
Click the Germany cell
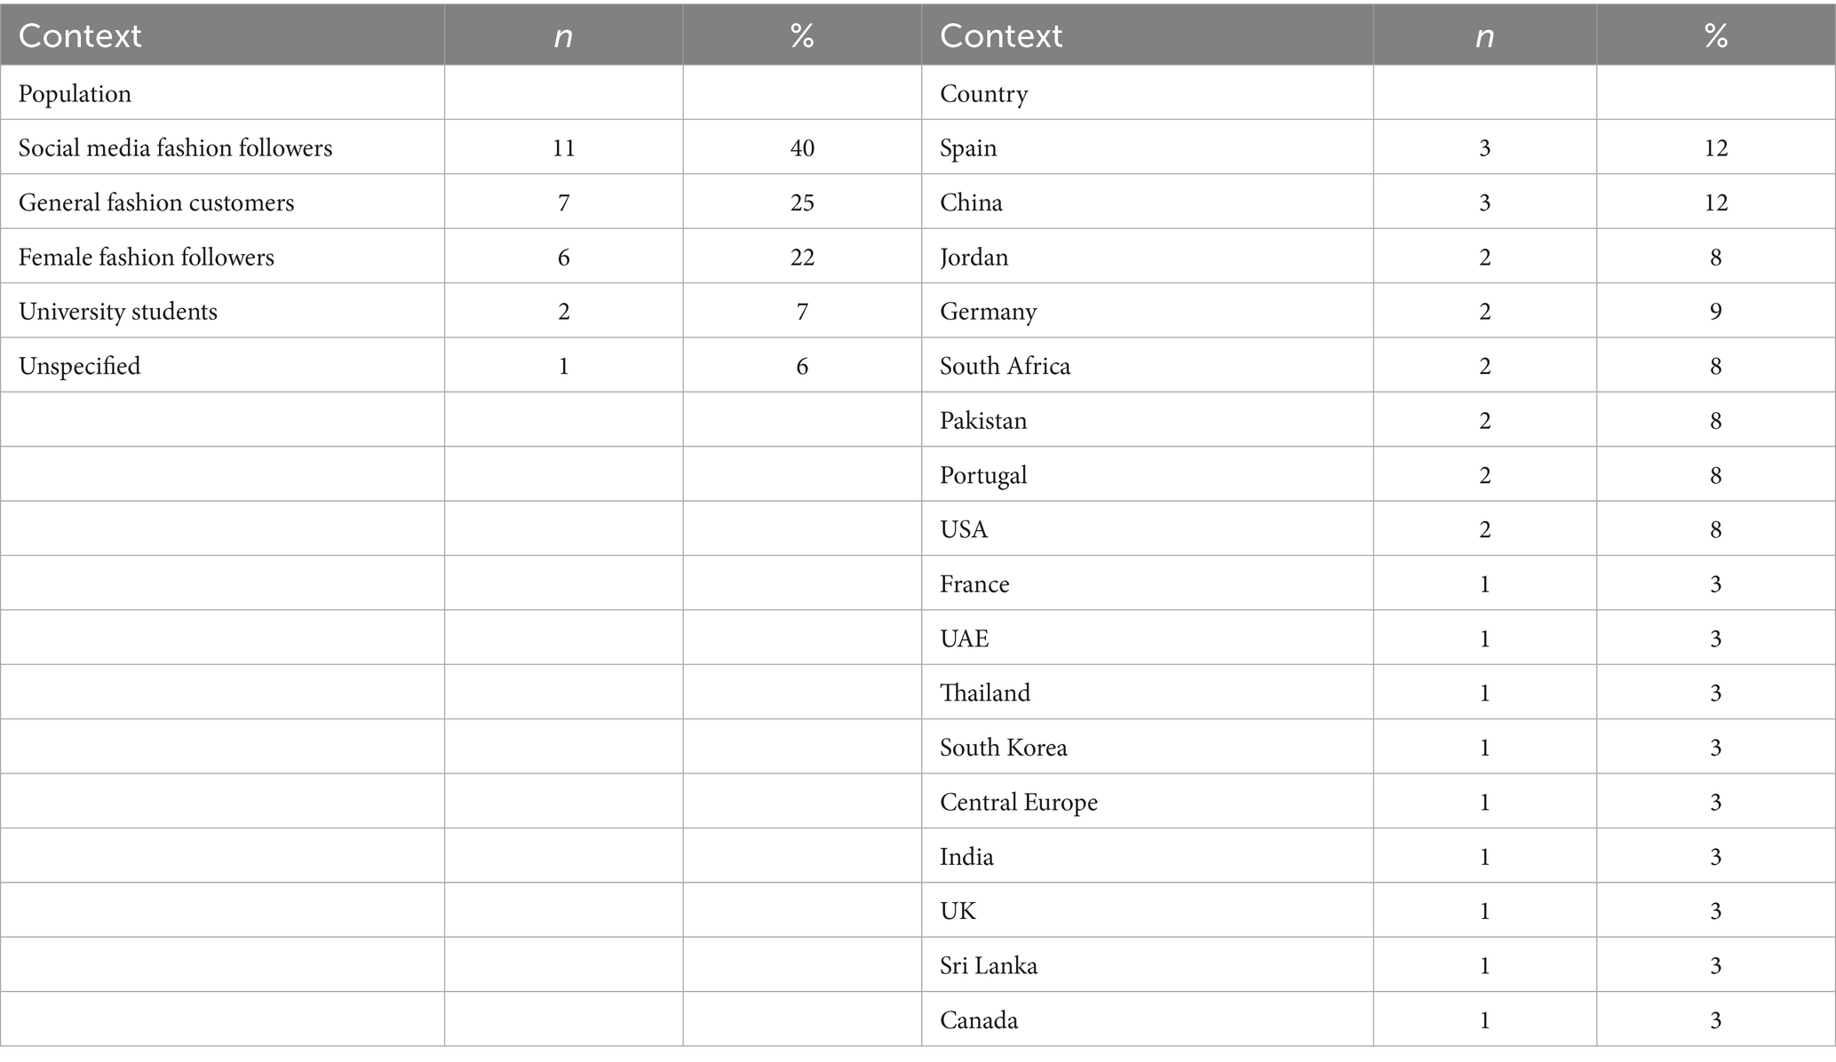988,312
